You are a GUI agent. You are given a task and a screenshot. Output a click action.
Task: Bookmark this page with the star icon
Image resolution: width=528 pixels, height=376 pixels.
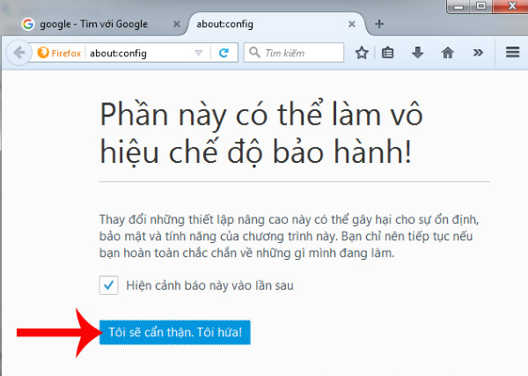[x=361, y=53]
